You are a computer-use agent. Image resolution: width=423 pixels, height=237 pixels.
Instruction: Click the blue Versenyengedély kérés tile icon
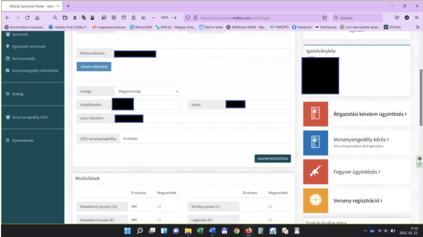(316, 143)
